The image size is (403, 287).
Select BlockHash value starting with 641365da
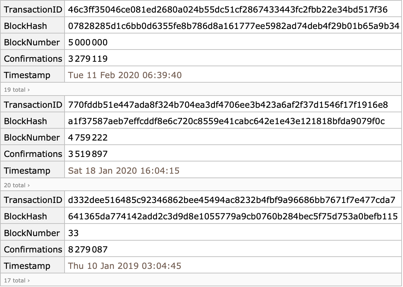coord(233,217)
